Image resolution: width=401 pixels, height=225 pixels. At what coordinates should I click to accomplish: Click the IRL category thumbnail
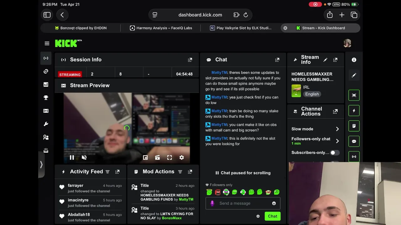296,91
